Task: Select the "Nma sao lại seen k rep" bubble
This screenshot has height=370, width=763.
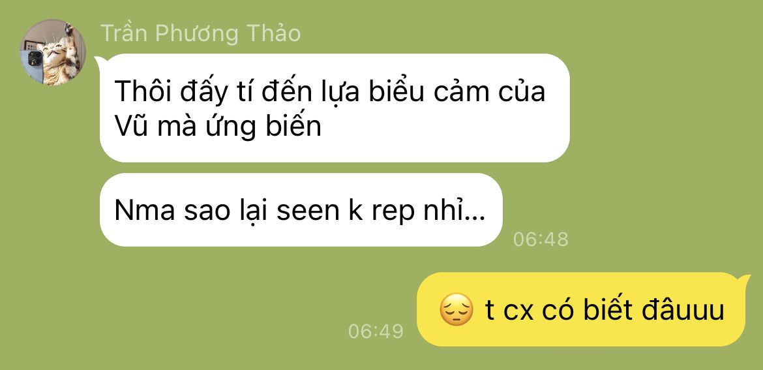Action: (x=301, y=210)
